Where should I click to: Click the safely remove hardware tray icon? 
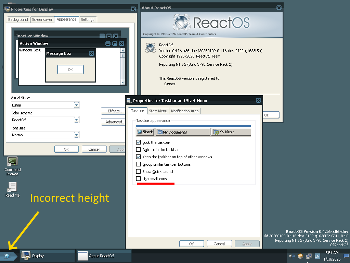pyautogui.click(x=300, y=256)
